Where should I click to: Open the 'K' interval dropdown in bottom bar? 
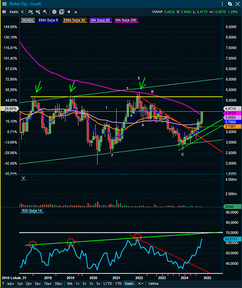coord(141,283)
